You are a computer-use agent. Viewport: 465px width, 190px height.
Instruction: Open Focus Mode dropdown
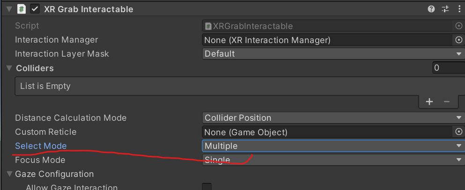click(332, 160)
